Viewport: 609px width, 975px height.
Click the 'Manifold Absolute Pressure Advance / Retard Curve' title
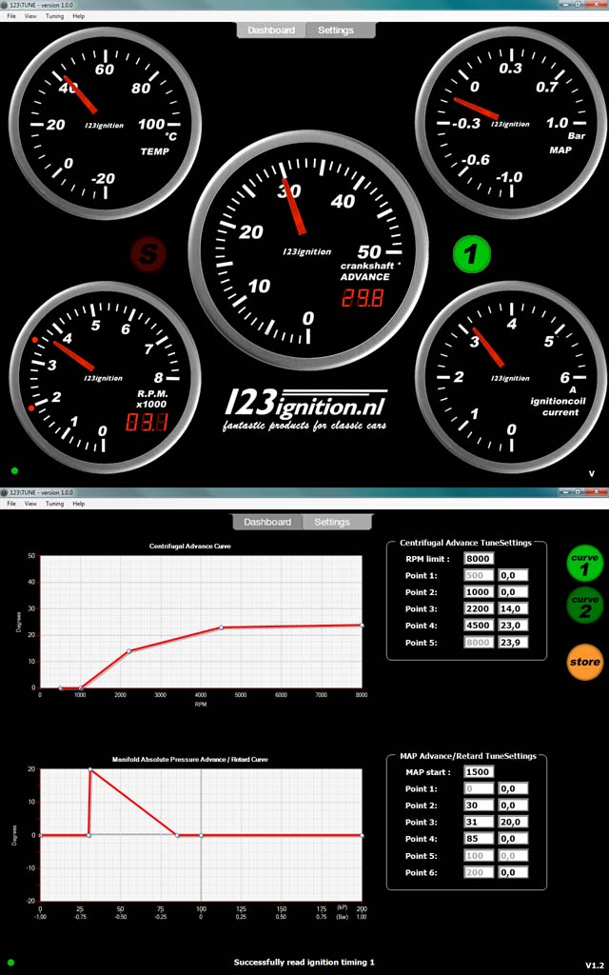pyautogui.click(x=189, y=759)
